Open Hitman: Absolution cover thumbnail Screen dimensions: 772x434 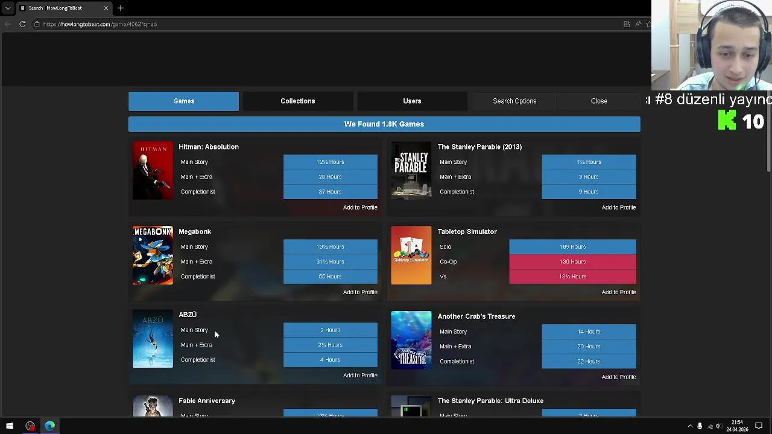153,171
